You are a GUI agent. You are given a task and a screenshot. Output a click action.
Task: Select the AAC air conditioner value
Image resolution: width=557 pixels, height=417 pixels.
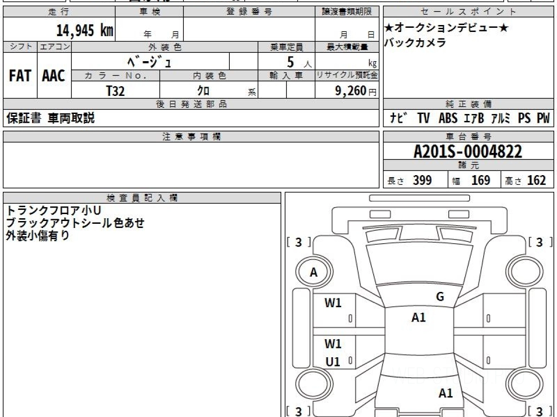(x=54, y=76)
